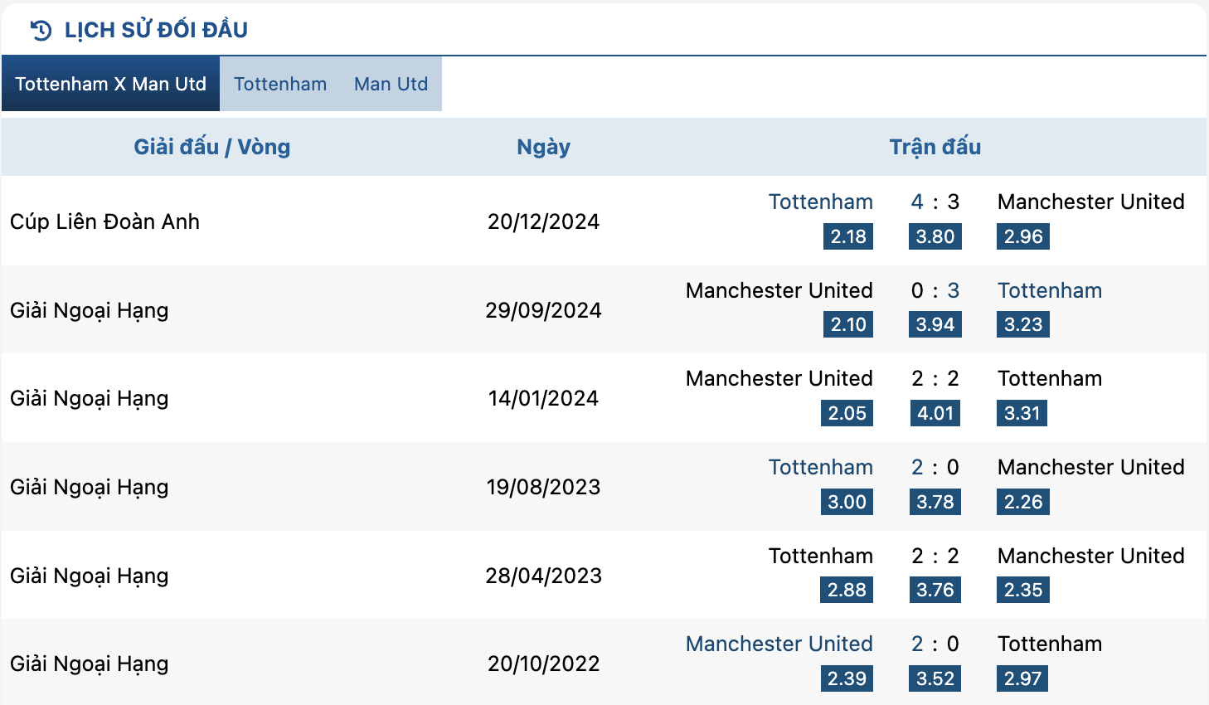Click the 3.94 draw odds badge
Viewport: 1209px width, 705px height.
[935, 324]
